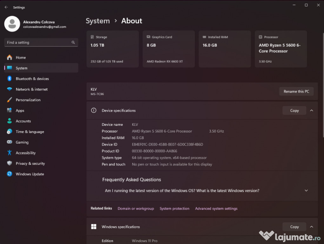Image resolution: width=324 pixels, height=244 pixels.
Task: Click Rename this PC button
Action: click(x=296, y=91)
